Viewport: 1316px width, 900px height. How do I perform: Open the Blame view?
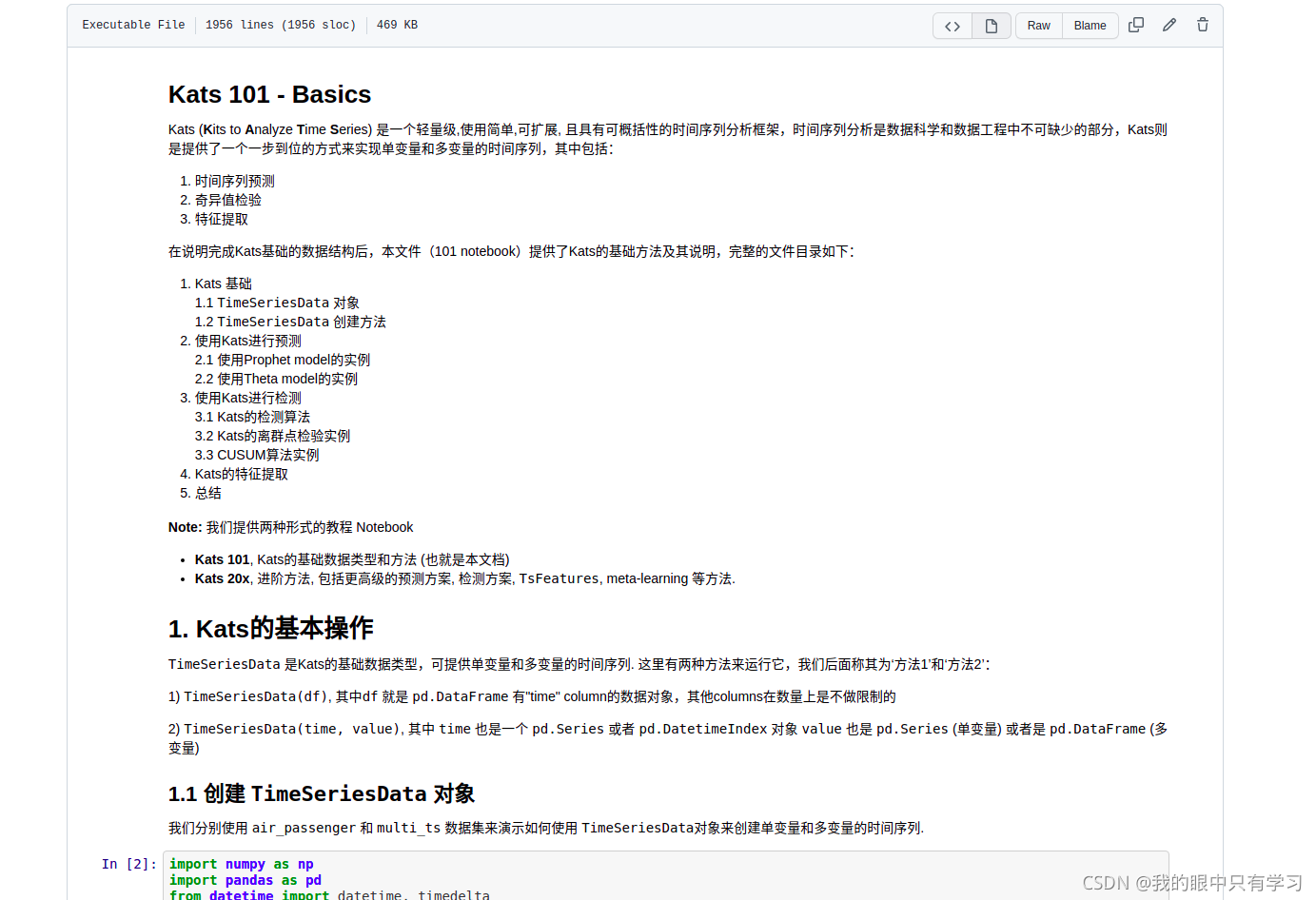[1090, 26]
